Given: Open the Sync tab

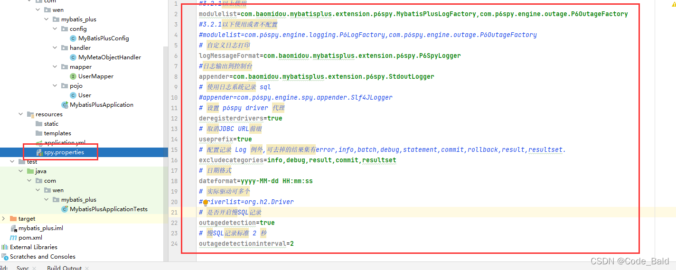Looking at the screenshot, I should [23, 268].
